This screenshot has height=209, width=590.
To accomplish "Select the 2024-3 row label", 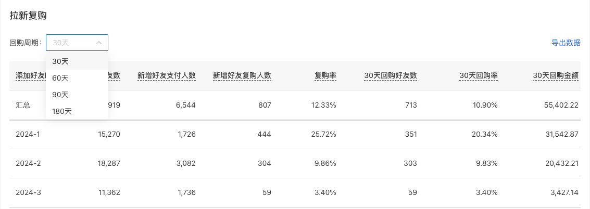I will click(x=28, y=193).
